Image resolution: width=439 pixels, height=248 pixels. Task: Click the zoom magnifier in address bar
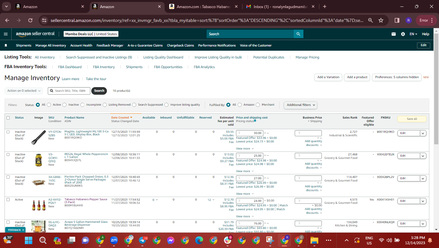pos(371,20)
